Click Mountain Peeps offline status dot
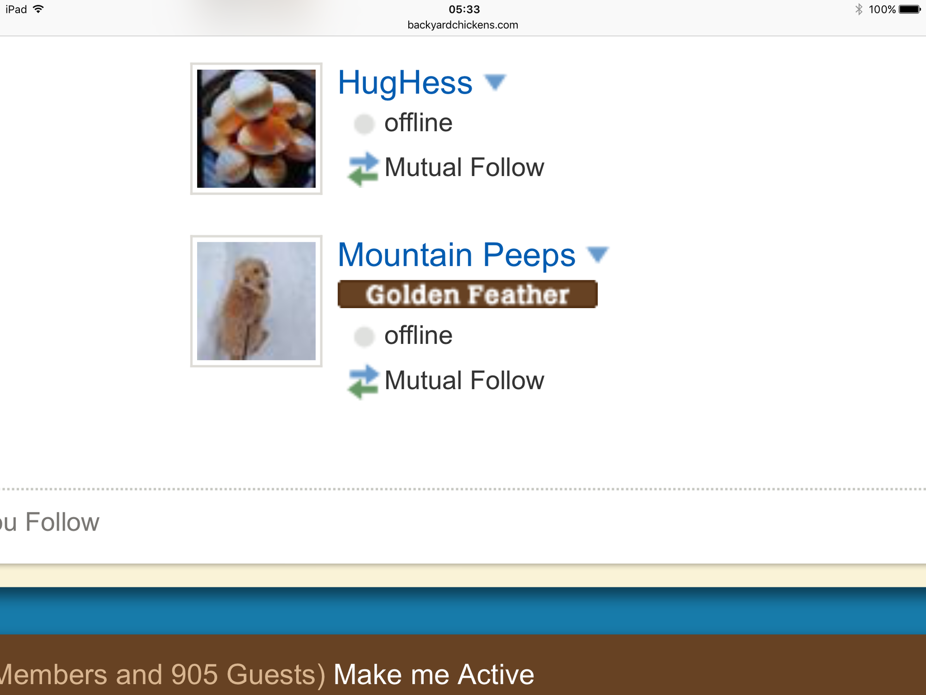This screenshot has height=695, width=926. [364, 336]
